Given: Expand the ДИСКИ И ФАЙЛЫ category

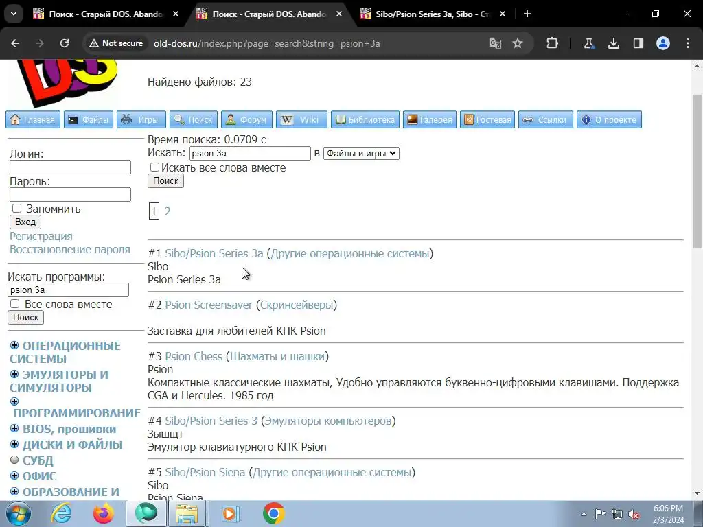Looking at the screenshot, I should coord(14,445).
